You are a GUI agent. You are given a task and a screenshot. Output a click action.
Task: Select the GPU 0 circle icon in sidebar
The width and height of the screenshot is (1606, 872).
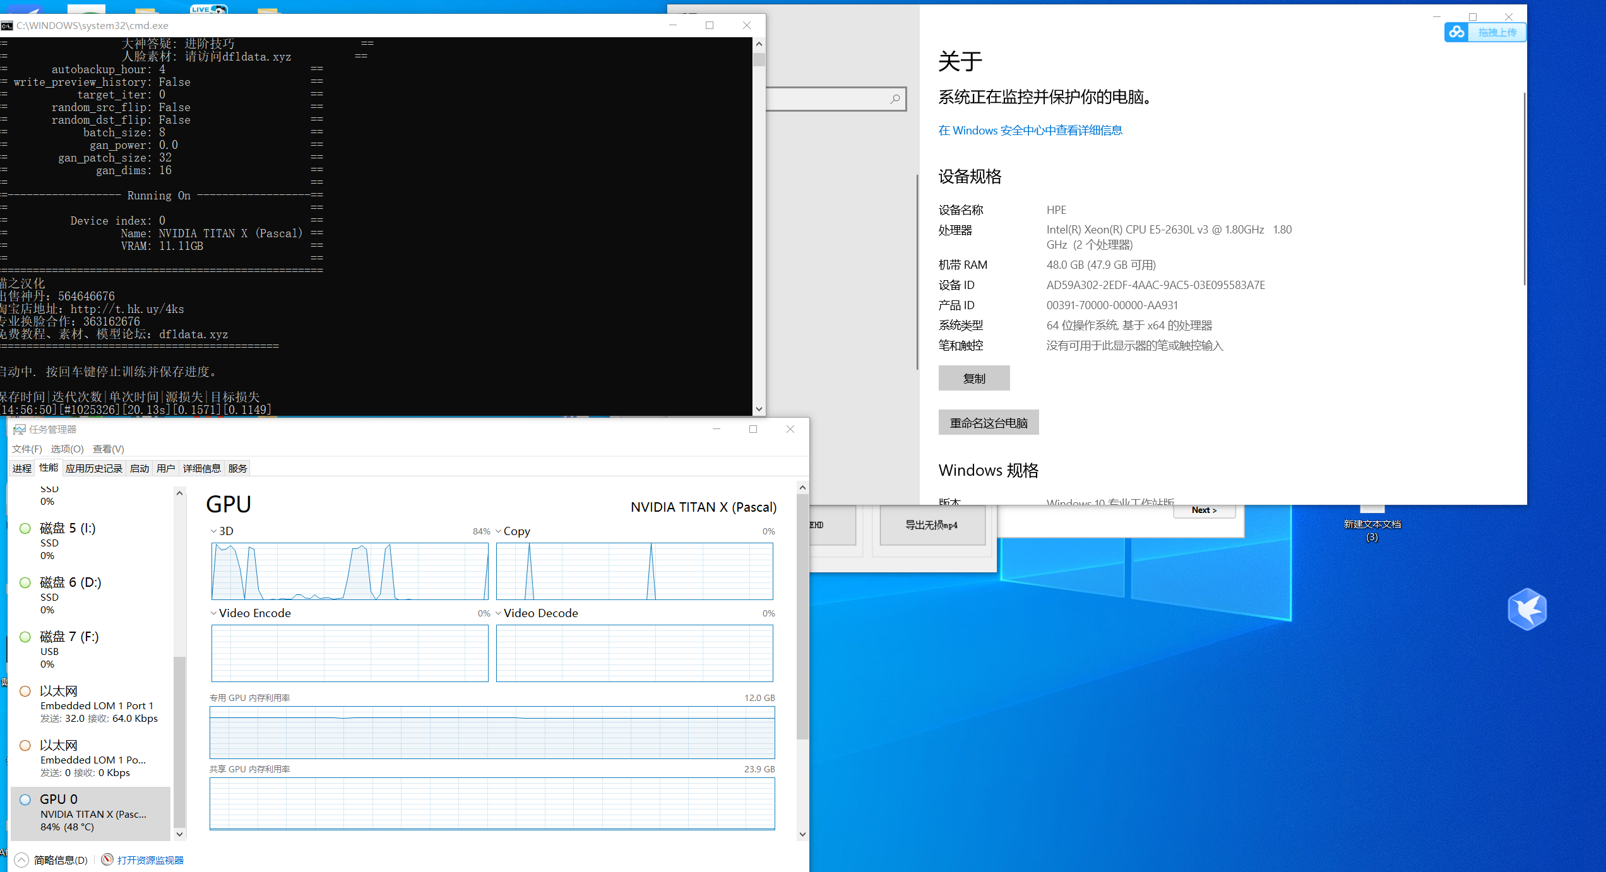coord(25,799)
